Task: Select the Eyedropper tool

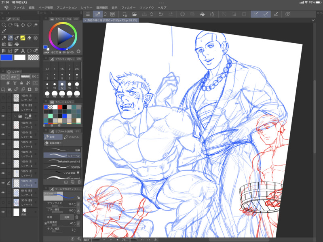Action: (x=4, y=31)
